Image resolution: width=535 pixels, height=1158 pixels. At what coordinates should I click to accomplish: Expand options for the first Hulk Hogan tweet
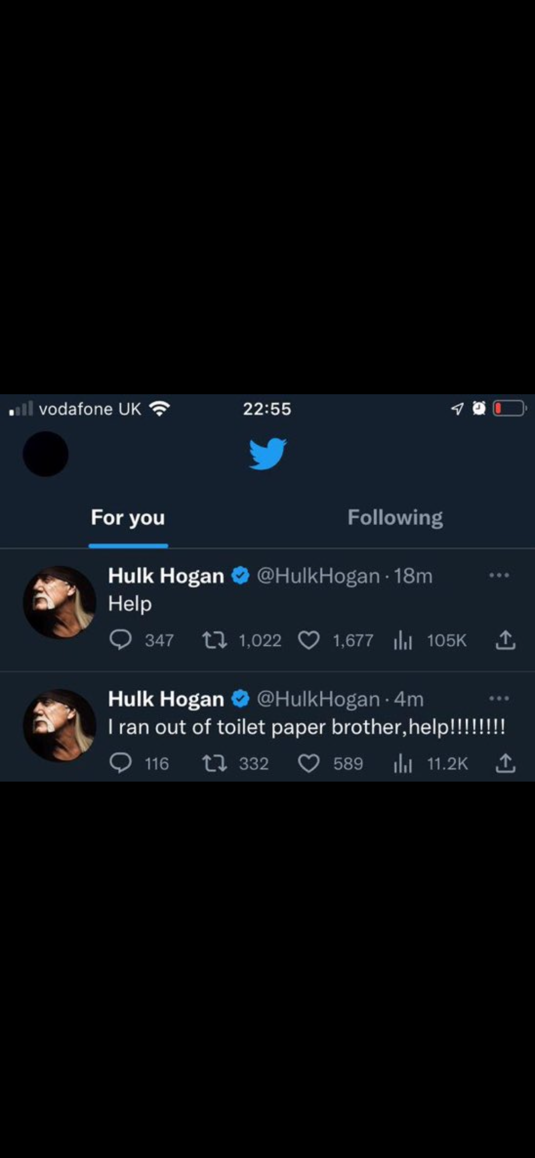499,576
